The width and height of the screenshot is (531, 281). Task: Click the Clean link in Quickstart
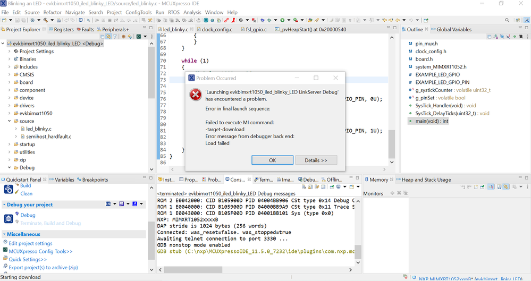pyautogui.click(x=27, y=194)
